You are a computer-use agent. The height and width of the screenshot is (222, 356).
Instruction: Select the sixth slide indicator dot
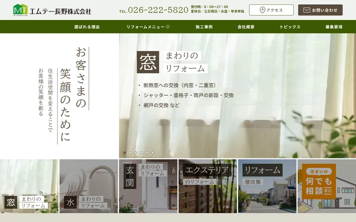pyautogui.click(x=152, y=153)
